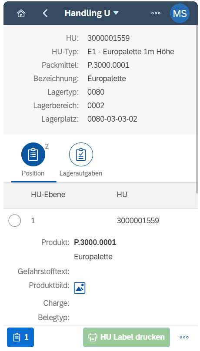Open the Handling U title dropdown
Viewport: 200px width, 351px height.
tap(92, 13)
